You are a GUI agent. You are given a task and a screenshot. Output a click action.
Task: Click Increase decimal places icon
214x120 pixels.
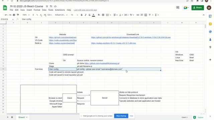pos(45,15)
